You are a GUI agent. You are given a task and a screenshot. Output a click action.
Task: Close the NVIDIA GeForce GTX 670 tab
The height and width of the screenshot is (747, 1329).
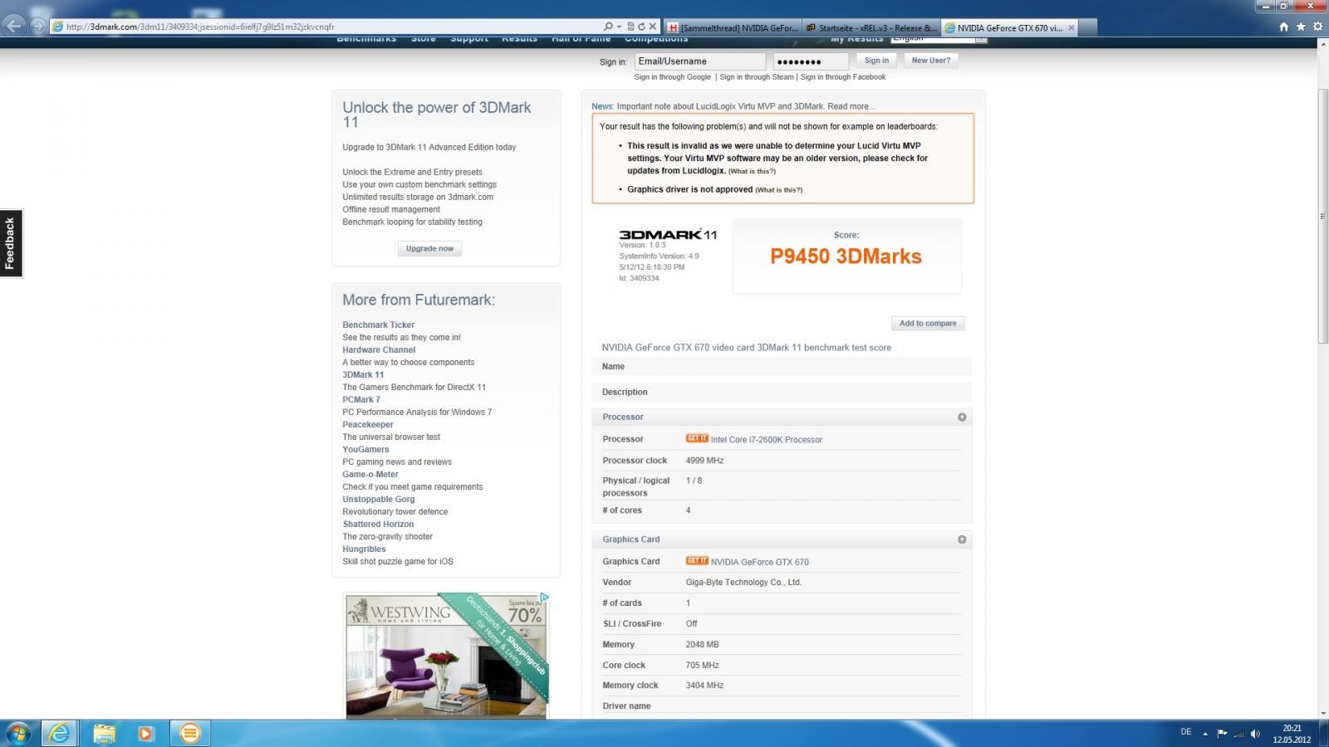pyautogui.click(x=1071, y=27)
